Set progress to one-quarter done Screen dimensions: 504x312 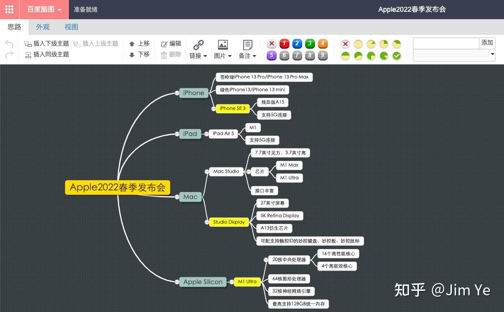click(384, 44)
